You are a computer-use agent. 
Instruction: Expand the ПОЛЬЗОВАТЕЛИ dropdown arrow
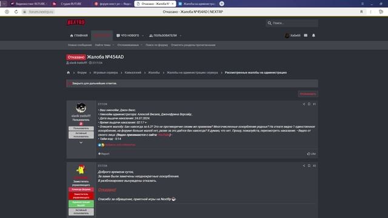pyautogui.click(x=181, y=36)
